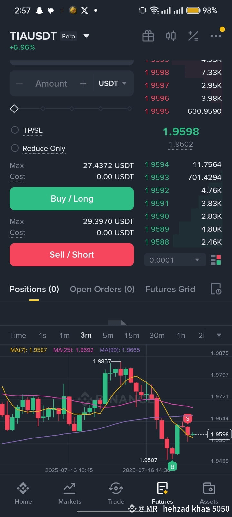Click the diamond handle on leverage slider
The width and height of the screenshot is (232, 517).
tap(14, 109)
